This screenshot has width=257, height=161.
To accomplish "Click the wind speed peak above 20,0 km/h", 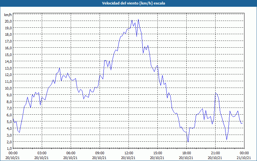I will pyautogui.click(x=138, y=19).
